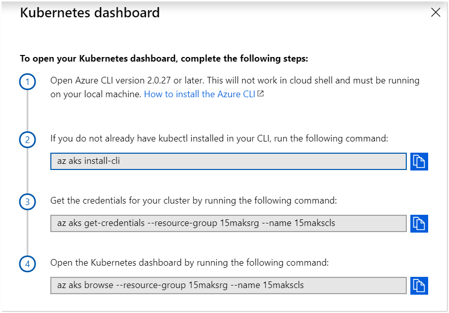
Task: Click the Kubernetes dashboard panel title
Action: pos(90,13)
